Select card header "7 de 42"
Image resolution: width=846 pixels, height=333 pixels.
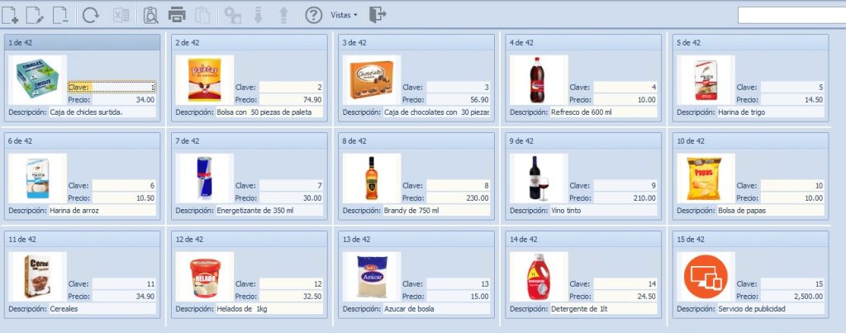coord(250,140)
